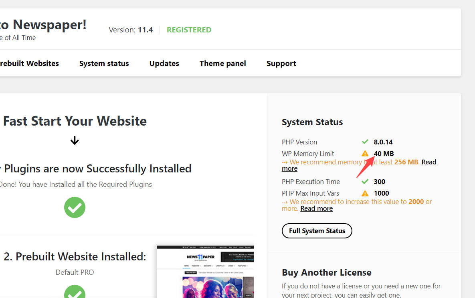Click the System Status heading

312,122
